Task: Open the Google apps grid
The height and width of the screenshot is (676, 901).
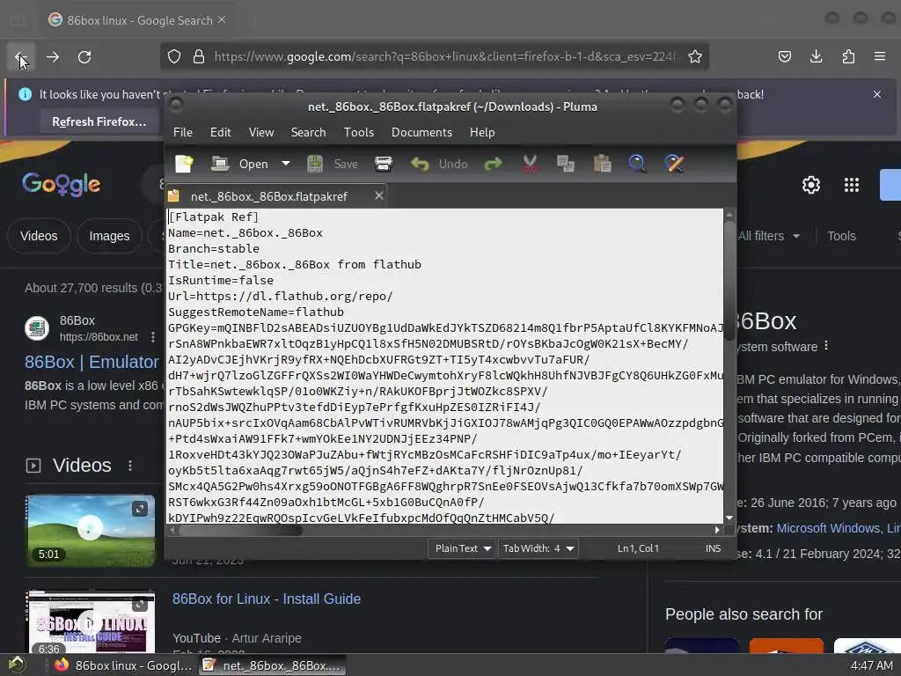Action: (x=852, y=185)
